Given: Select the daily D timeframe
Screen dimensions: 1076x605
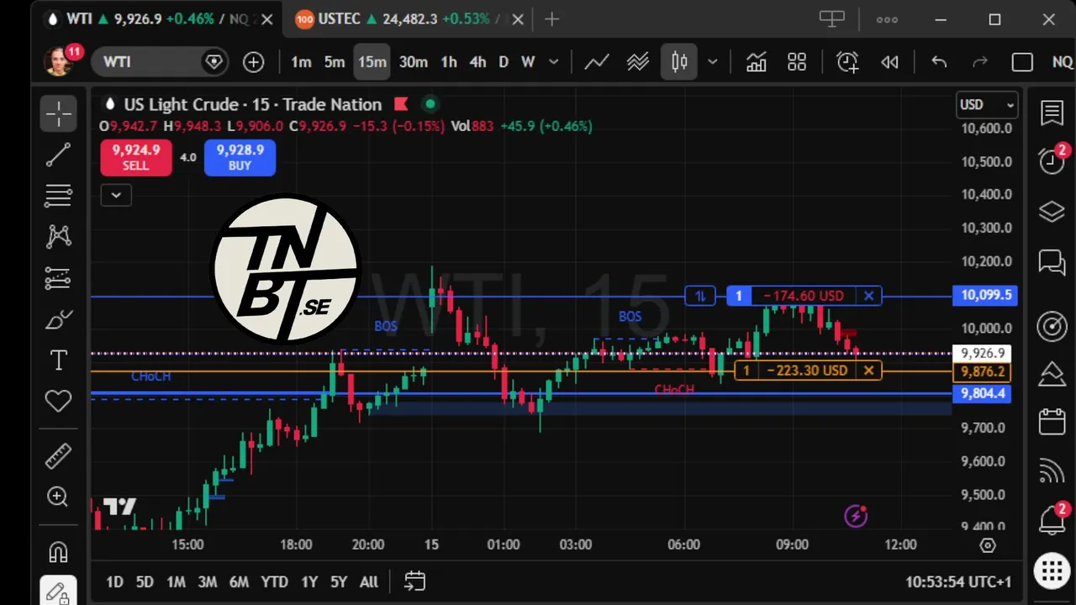Looking at the screenshot, I should click(504, 62).
